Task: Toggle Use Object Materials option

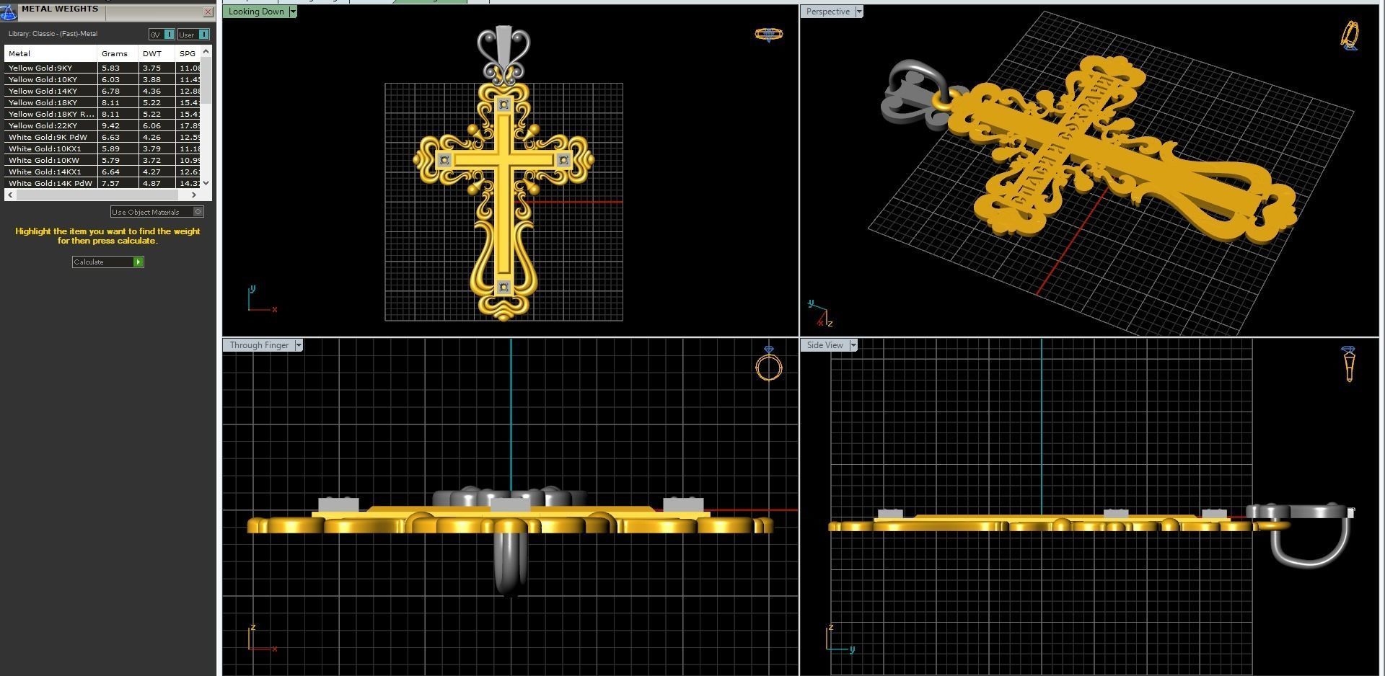Action: [157, 212]
